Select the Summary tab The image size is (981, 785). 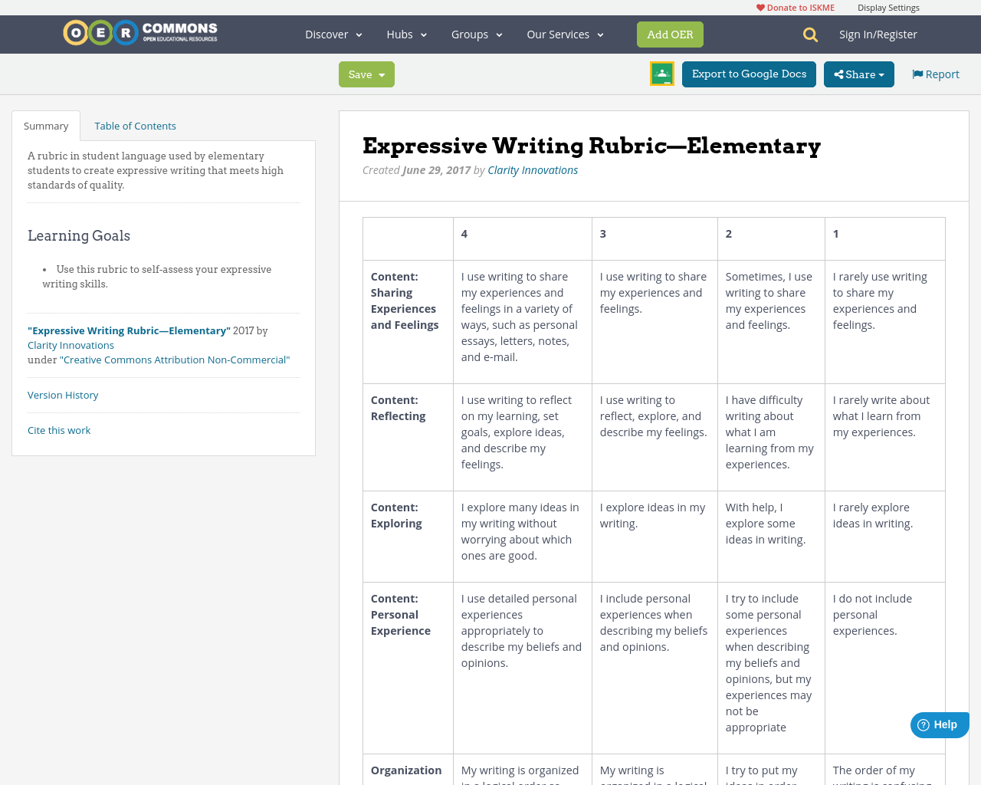point(45,125)
